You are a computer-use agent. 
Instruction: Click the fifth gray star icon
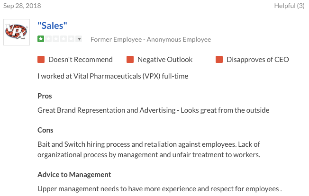click(x=71, y=39)
